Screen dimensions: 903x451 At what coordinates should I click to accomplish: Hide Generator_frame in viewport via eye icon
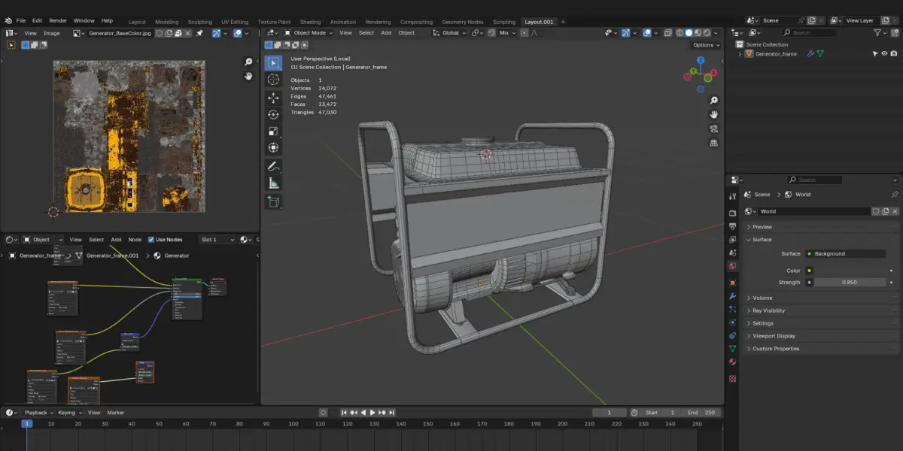pyautogui.click(x=884, y=54)
